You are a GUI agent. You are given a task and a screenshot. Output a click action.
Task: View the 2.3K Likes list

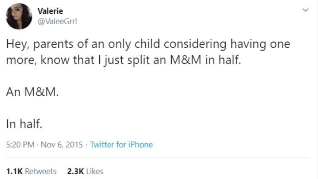(85, 172)
